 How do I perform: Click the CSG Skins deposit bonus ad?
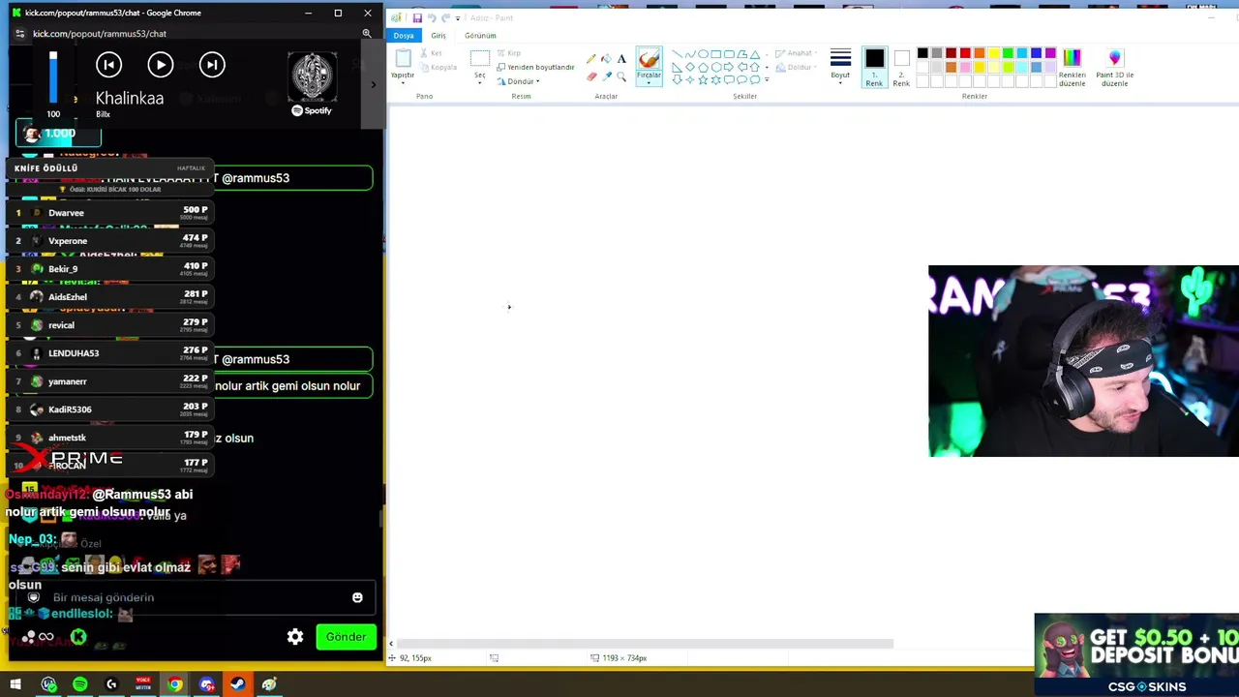(x=1136, y=654)
